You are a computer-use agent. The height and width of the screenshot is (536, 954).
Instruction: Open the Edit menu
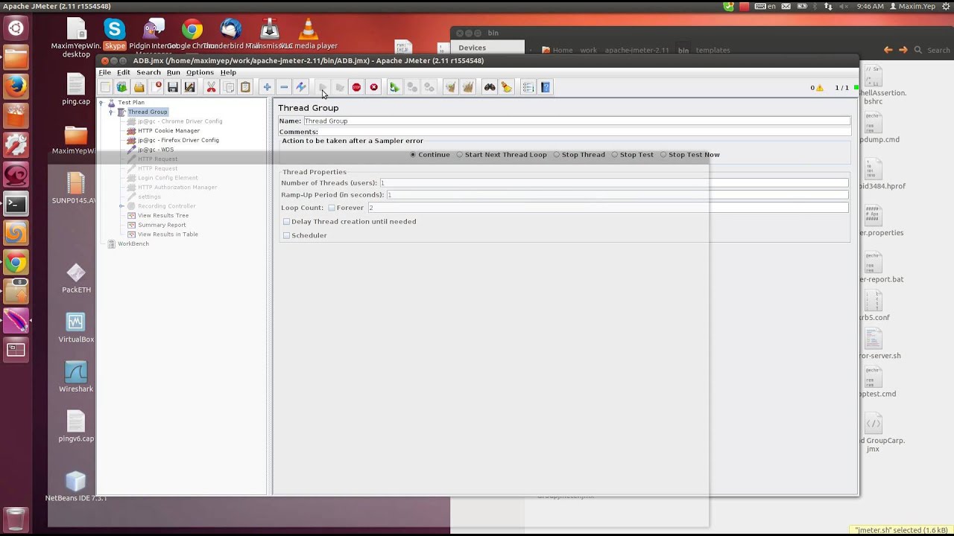pos(124,72)
